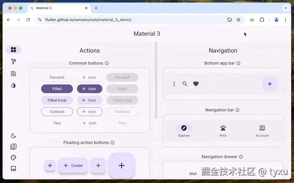Open the color seed palette menu
The width and height of the screenshot is (294, 183).
14,158
